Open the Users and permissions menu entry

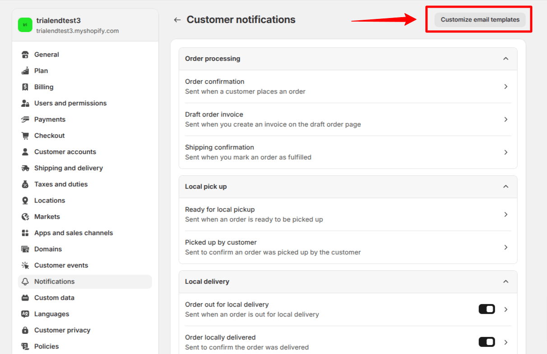(x=70, y=103)
